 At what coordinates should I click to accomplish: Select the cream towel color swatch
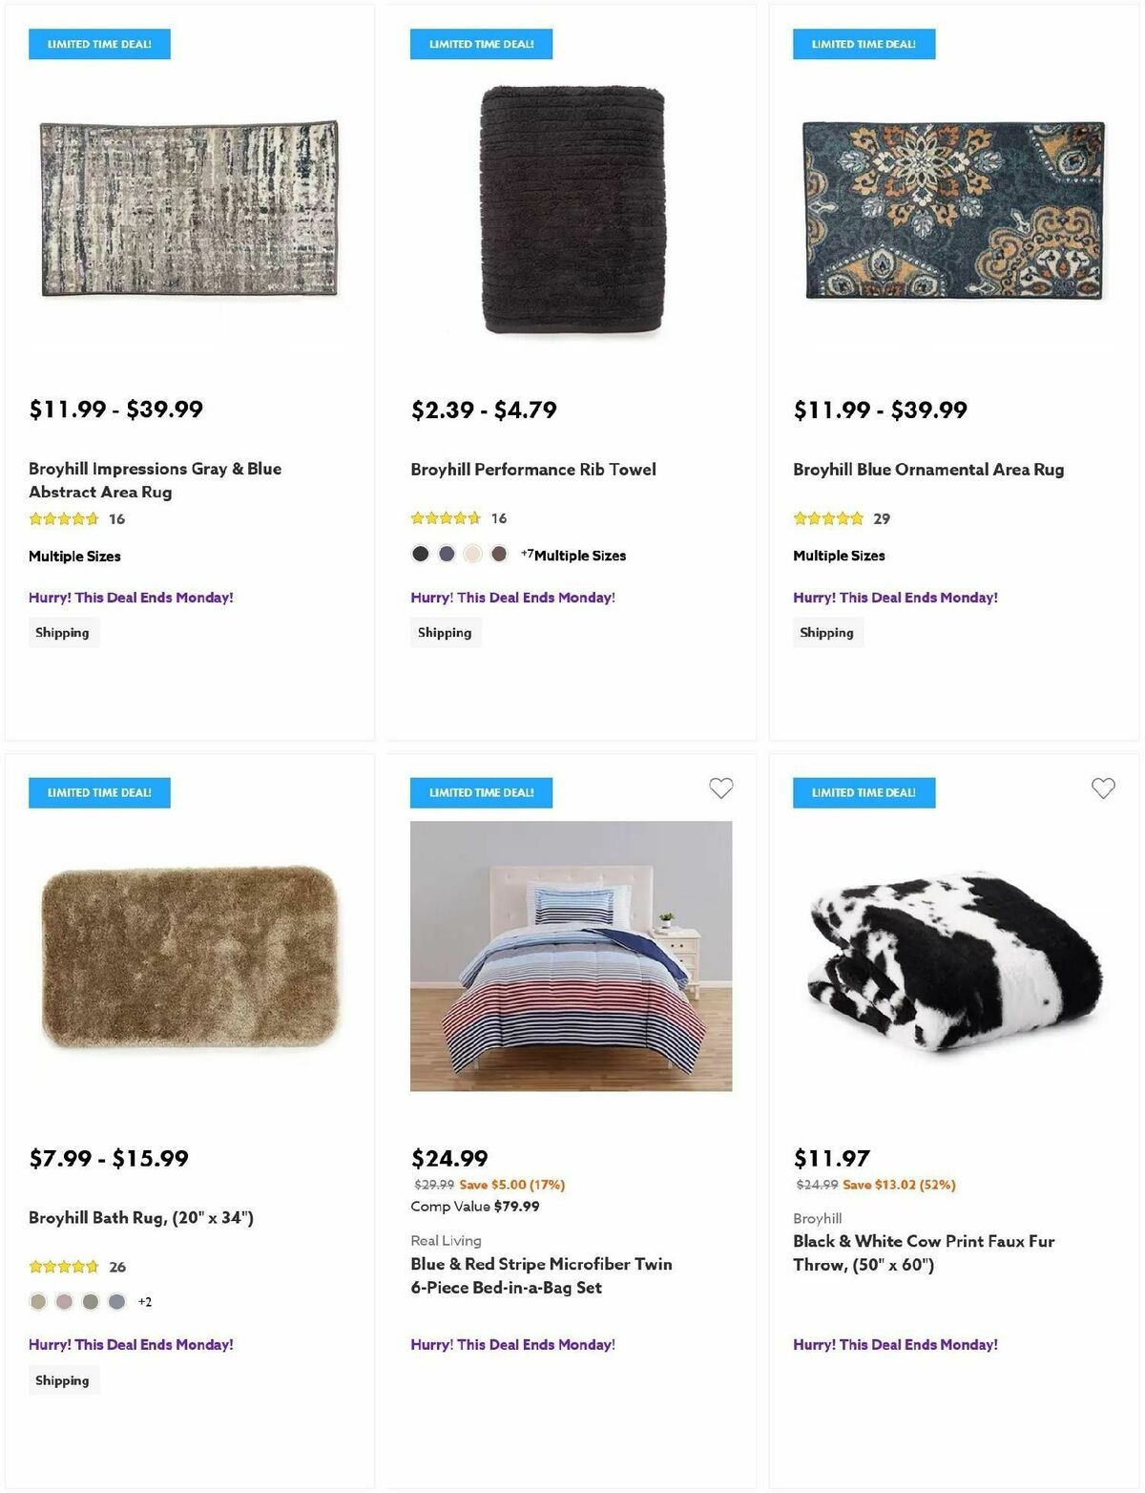(471, 552)
